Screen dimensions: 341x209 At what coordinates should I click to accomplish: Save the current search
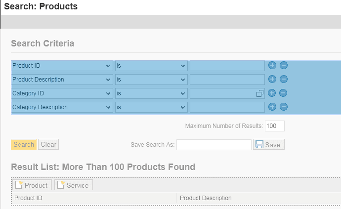(269, 144)
